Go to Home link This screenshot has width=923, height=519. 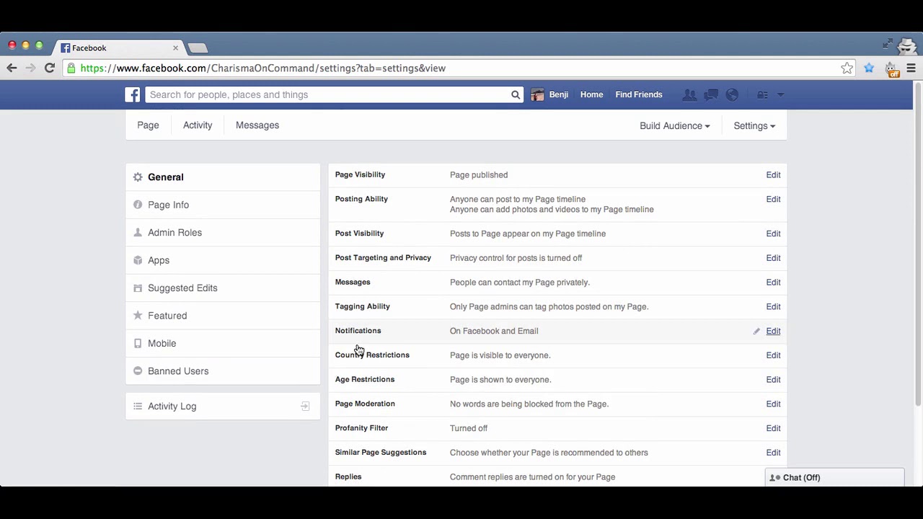click(x=591, y=94)
